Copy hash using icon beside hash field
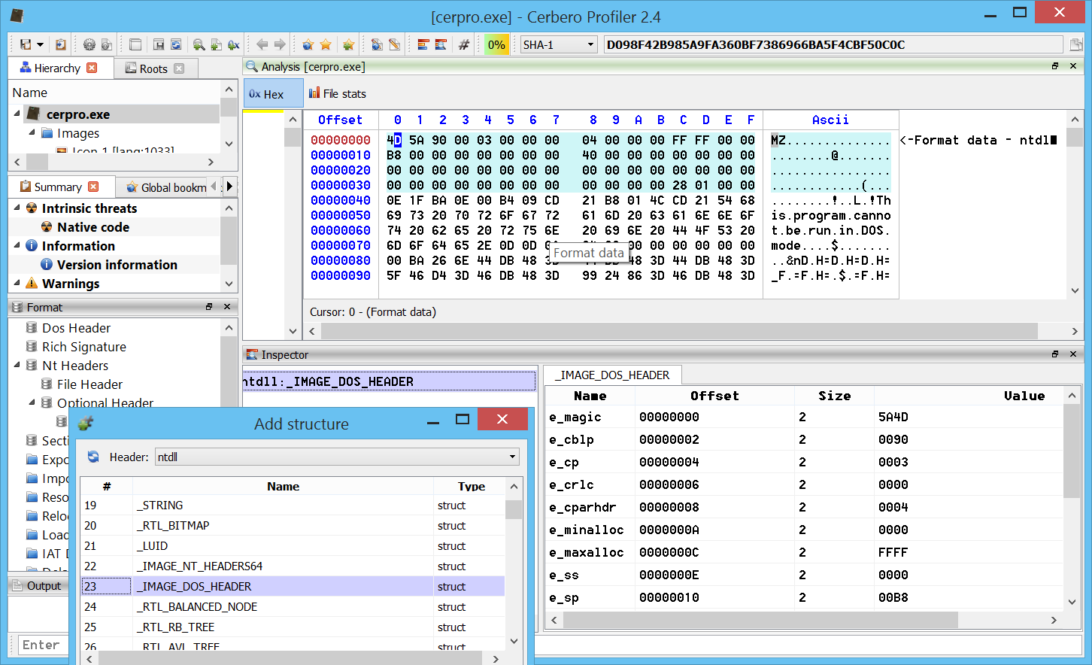Image resolution: width=1092 pixels, height=665 pixels. point(1076,44)
